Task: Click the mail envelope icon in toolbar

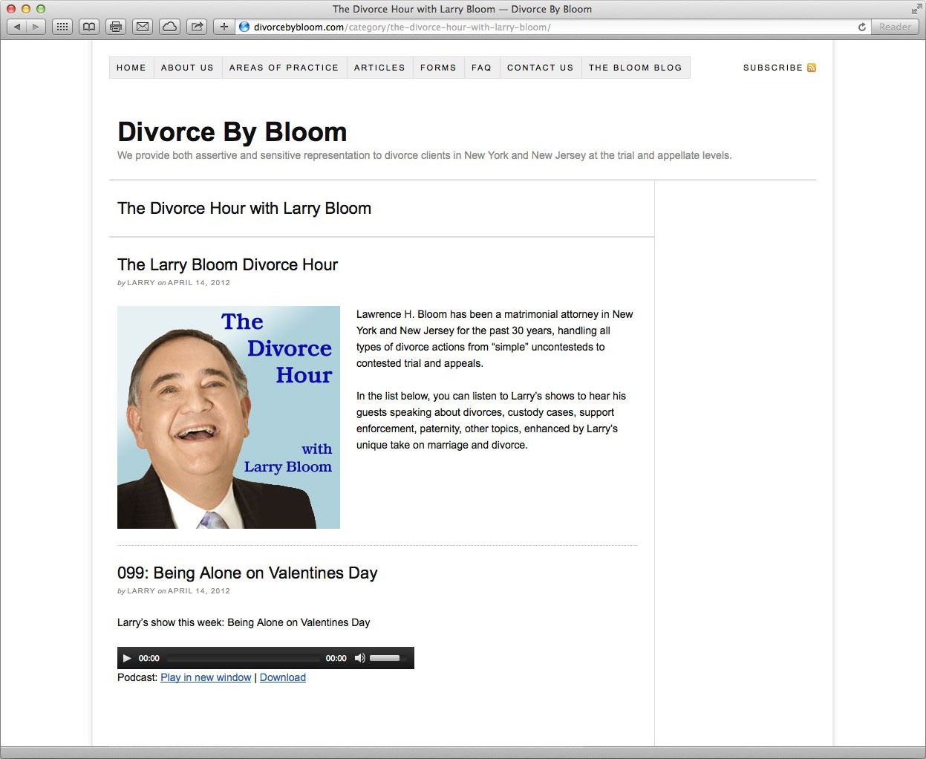Action: coord(143,27)
